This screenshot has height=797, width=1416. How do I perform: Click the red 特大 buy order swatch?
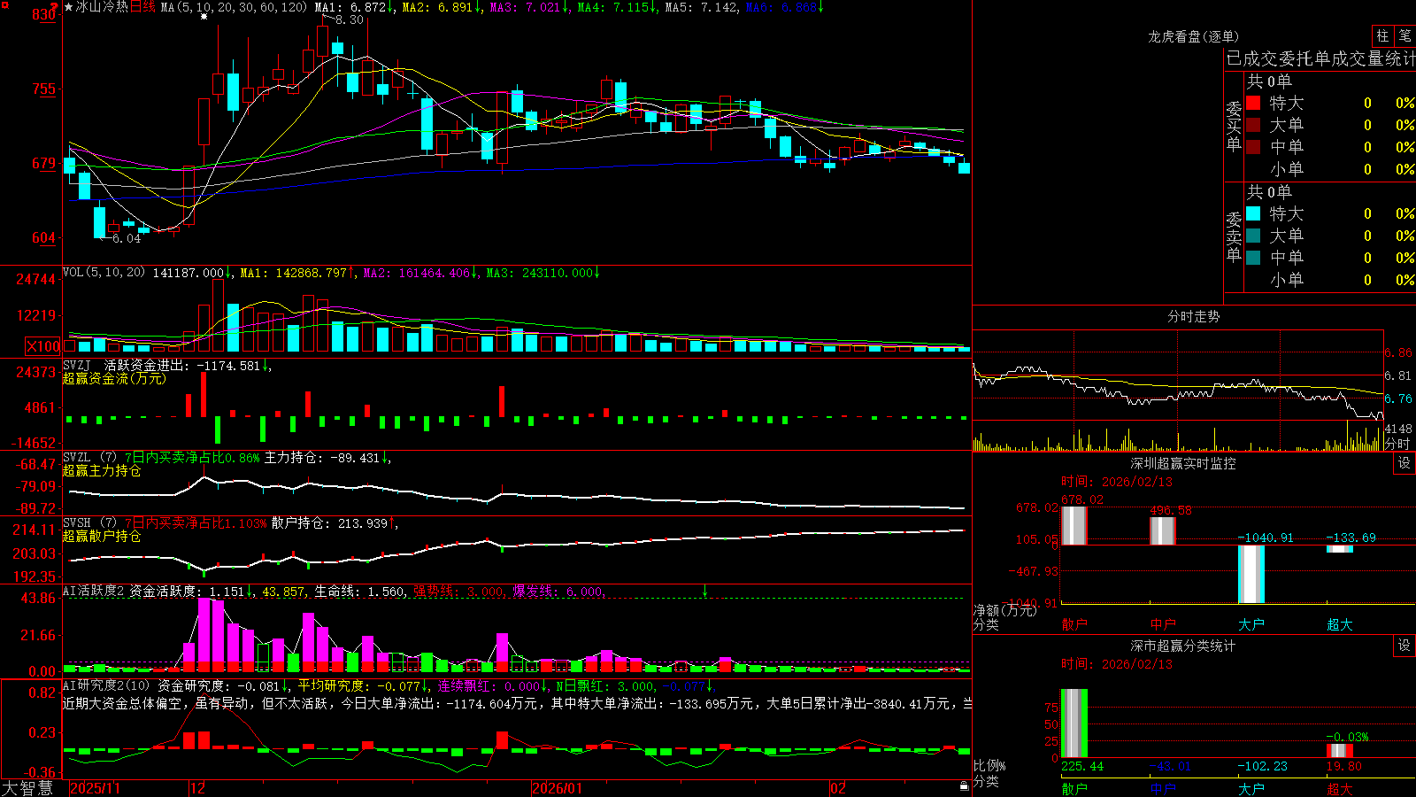[1253, 103]
